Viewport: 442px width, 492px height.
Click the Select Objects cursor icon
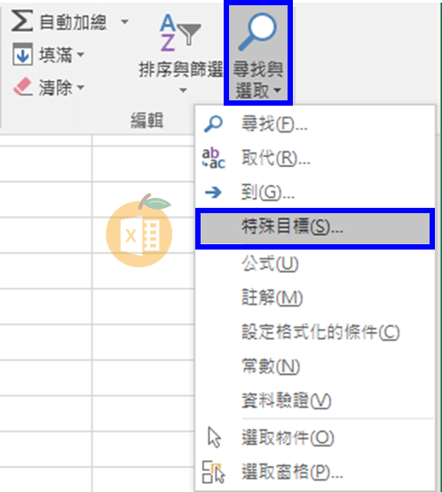215,437
